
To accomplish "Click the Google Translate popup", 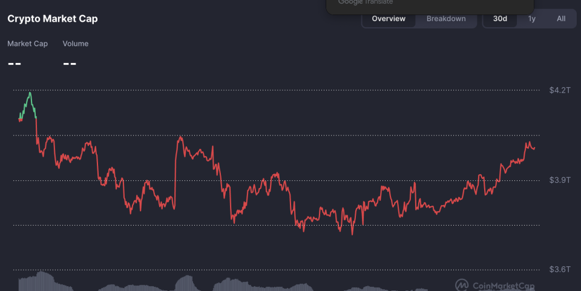I will [x=430, y=5].
